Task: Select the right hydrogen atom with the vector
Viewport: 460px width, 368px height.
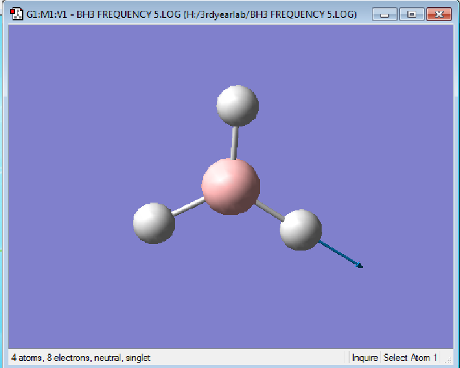Action: (301, 230)
